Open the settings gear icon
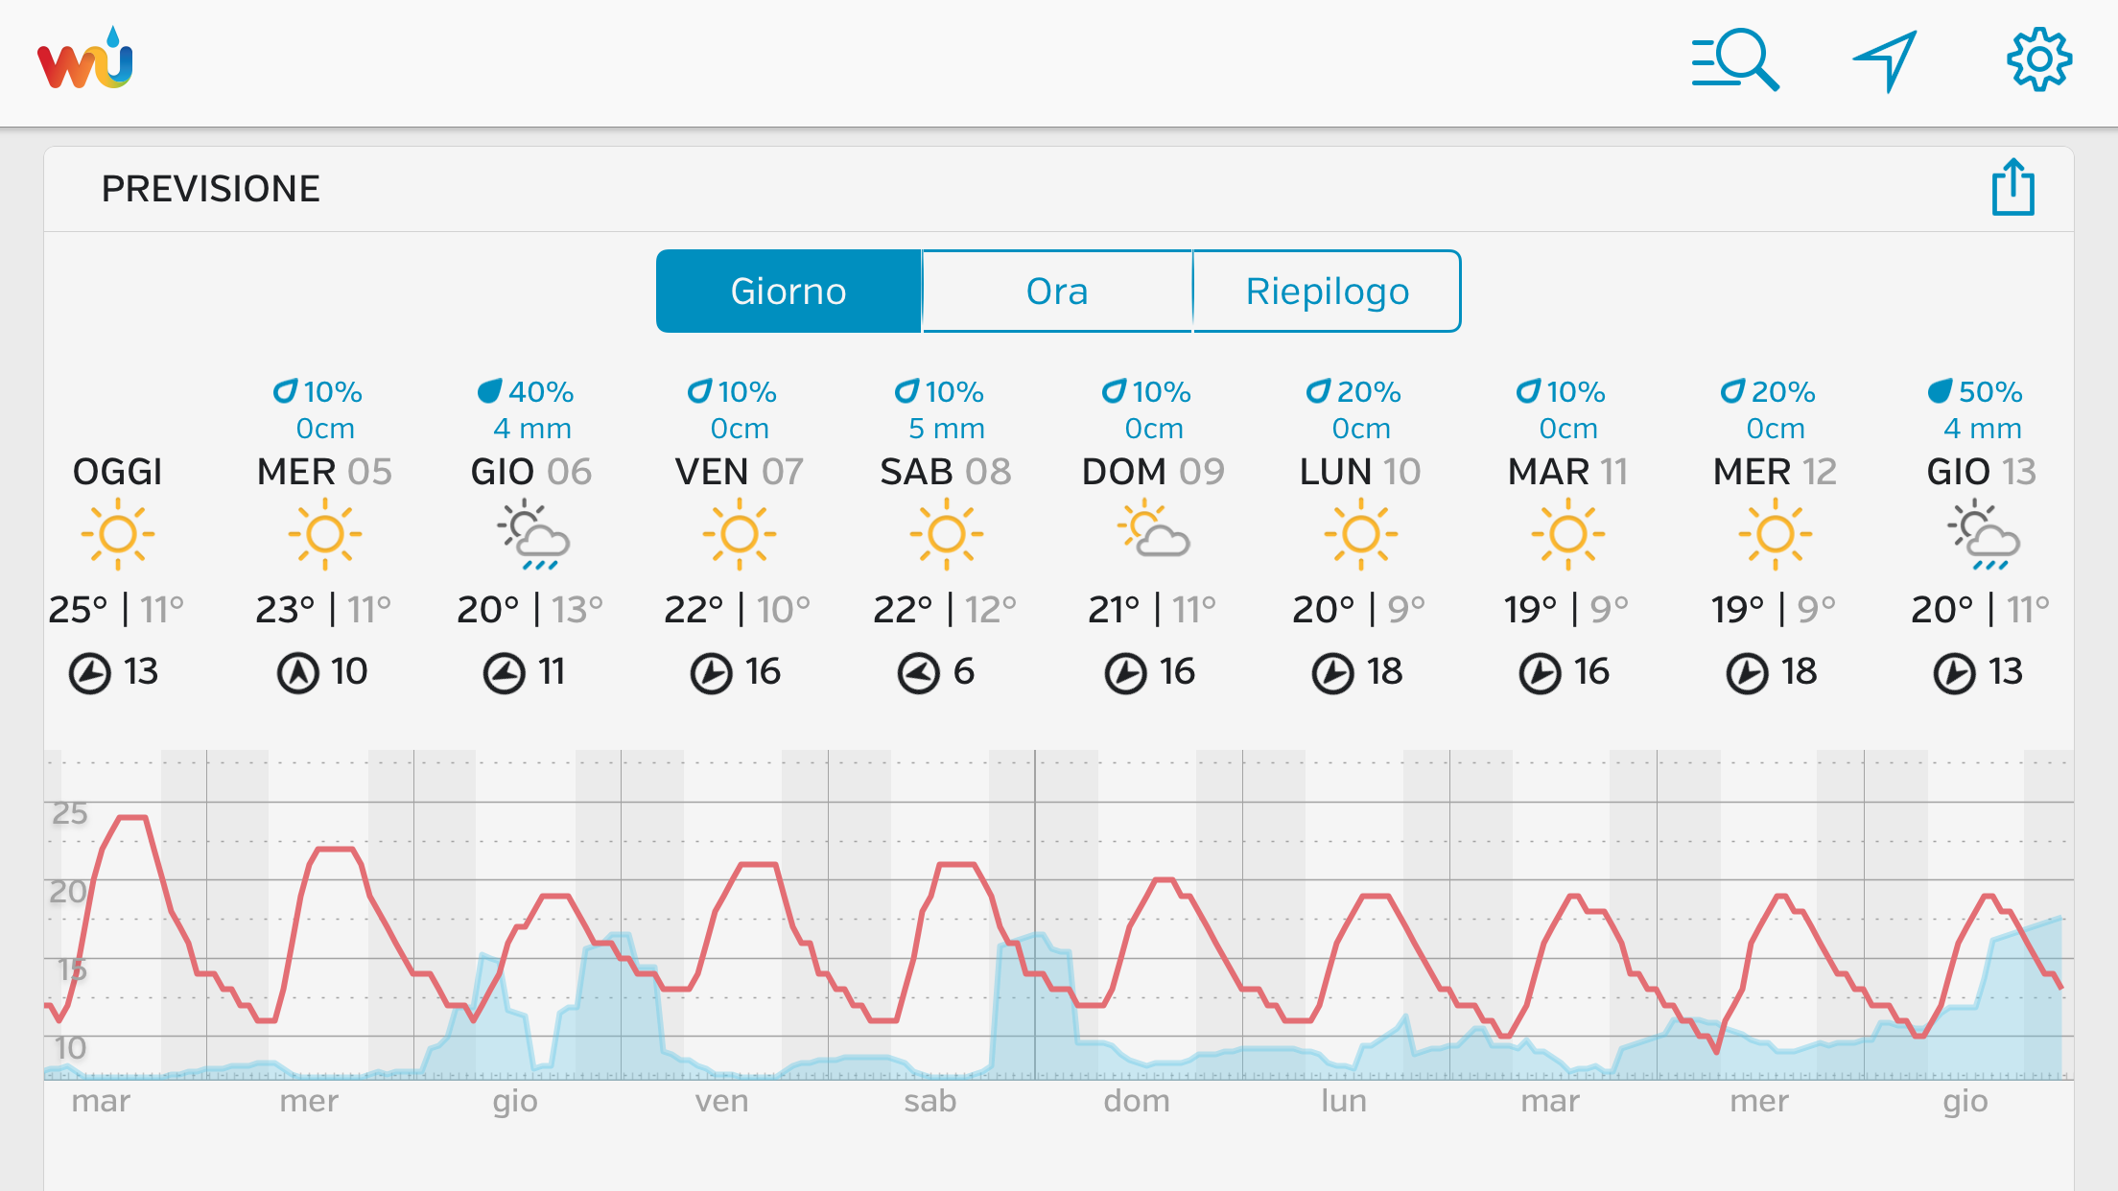This screenshot has width=2118, height=1191. (x=2038, y=60)
